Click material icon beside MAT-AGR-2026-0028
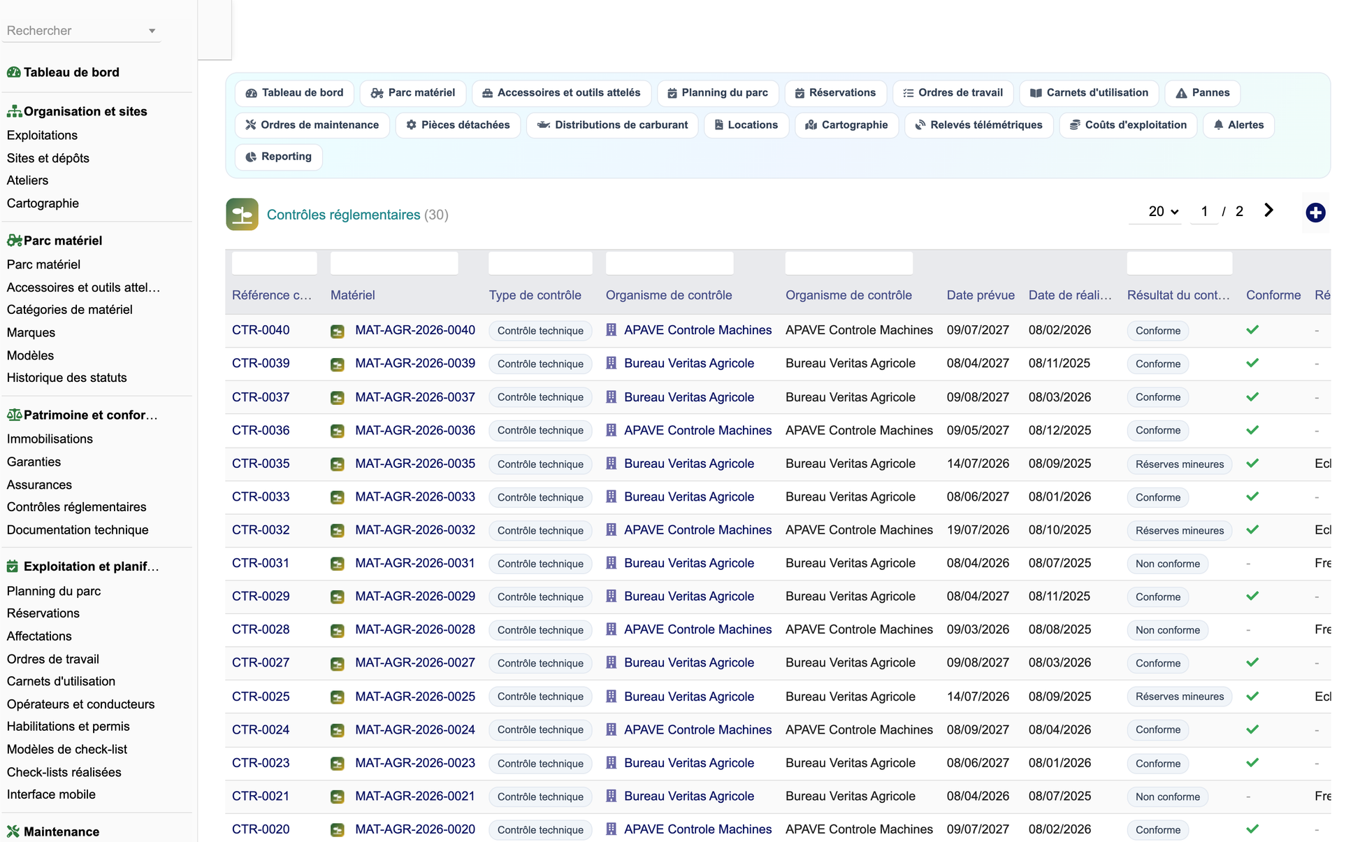Viewport: 1360px width, 842px height. [338, 630]
